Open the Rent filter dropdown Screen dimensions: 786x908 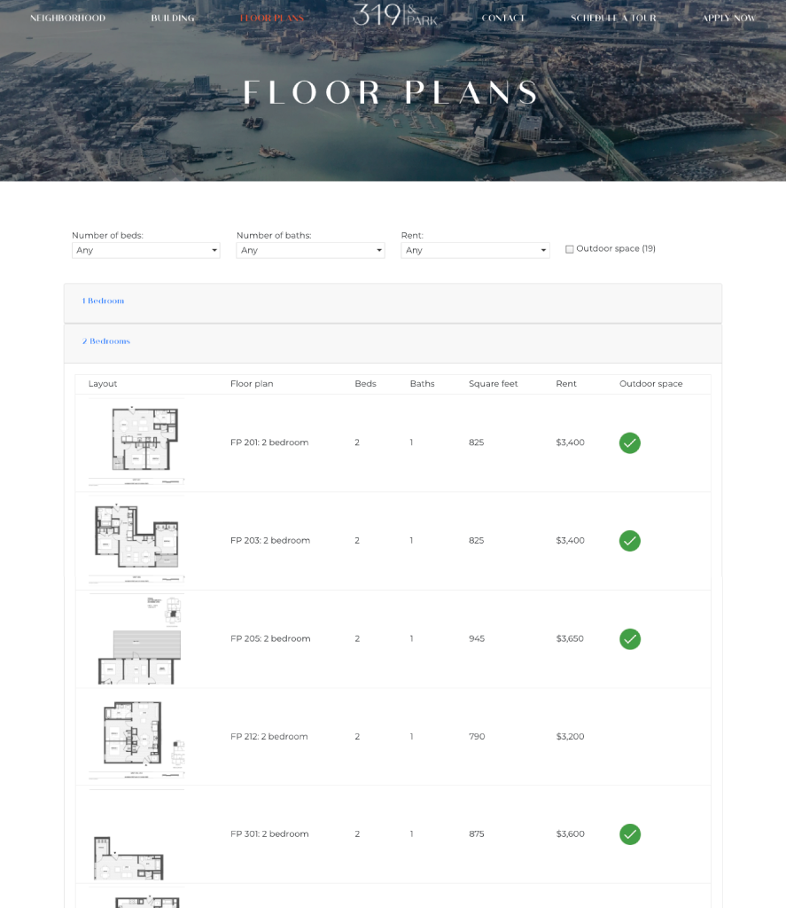[x=475, y=250]
